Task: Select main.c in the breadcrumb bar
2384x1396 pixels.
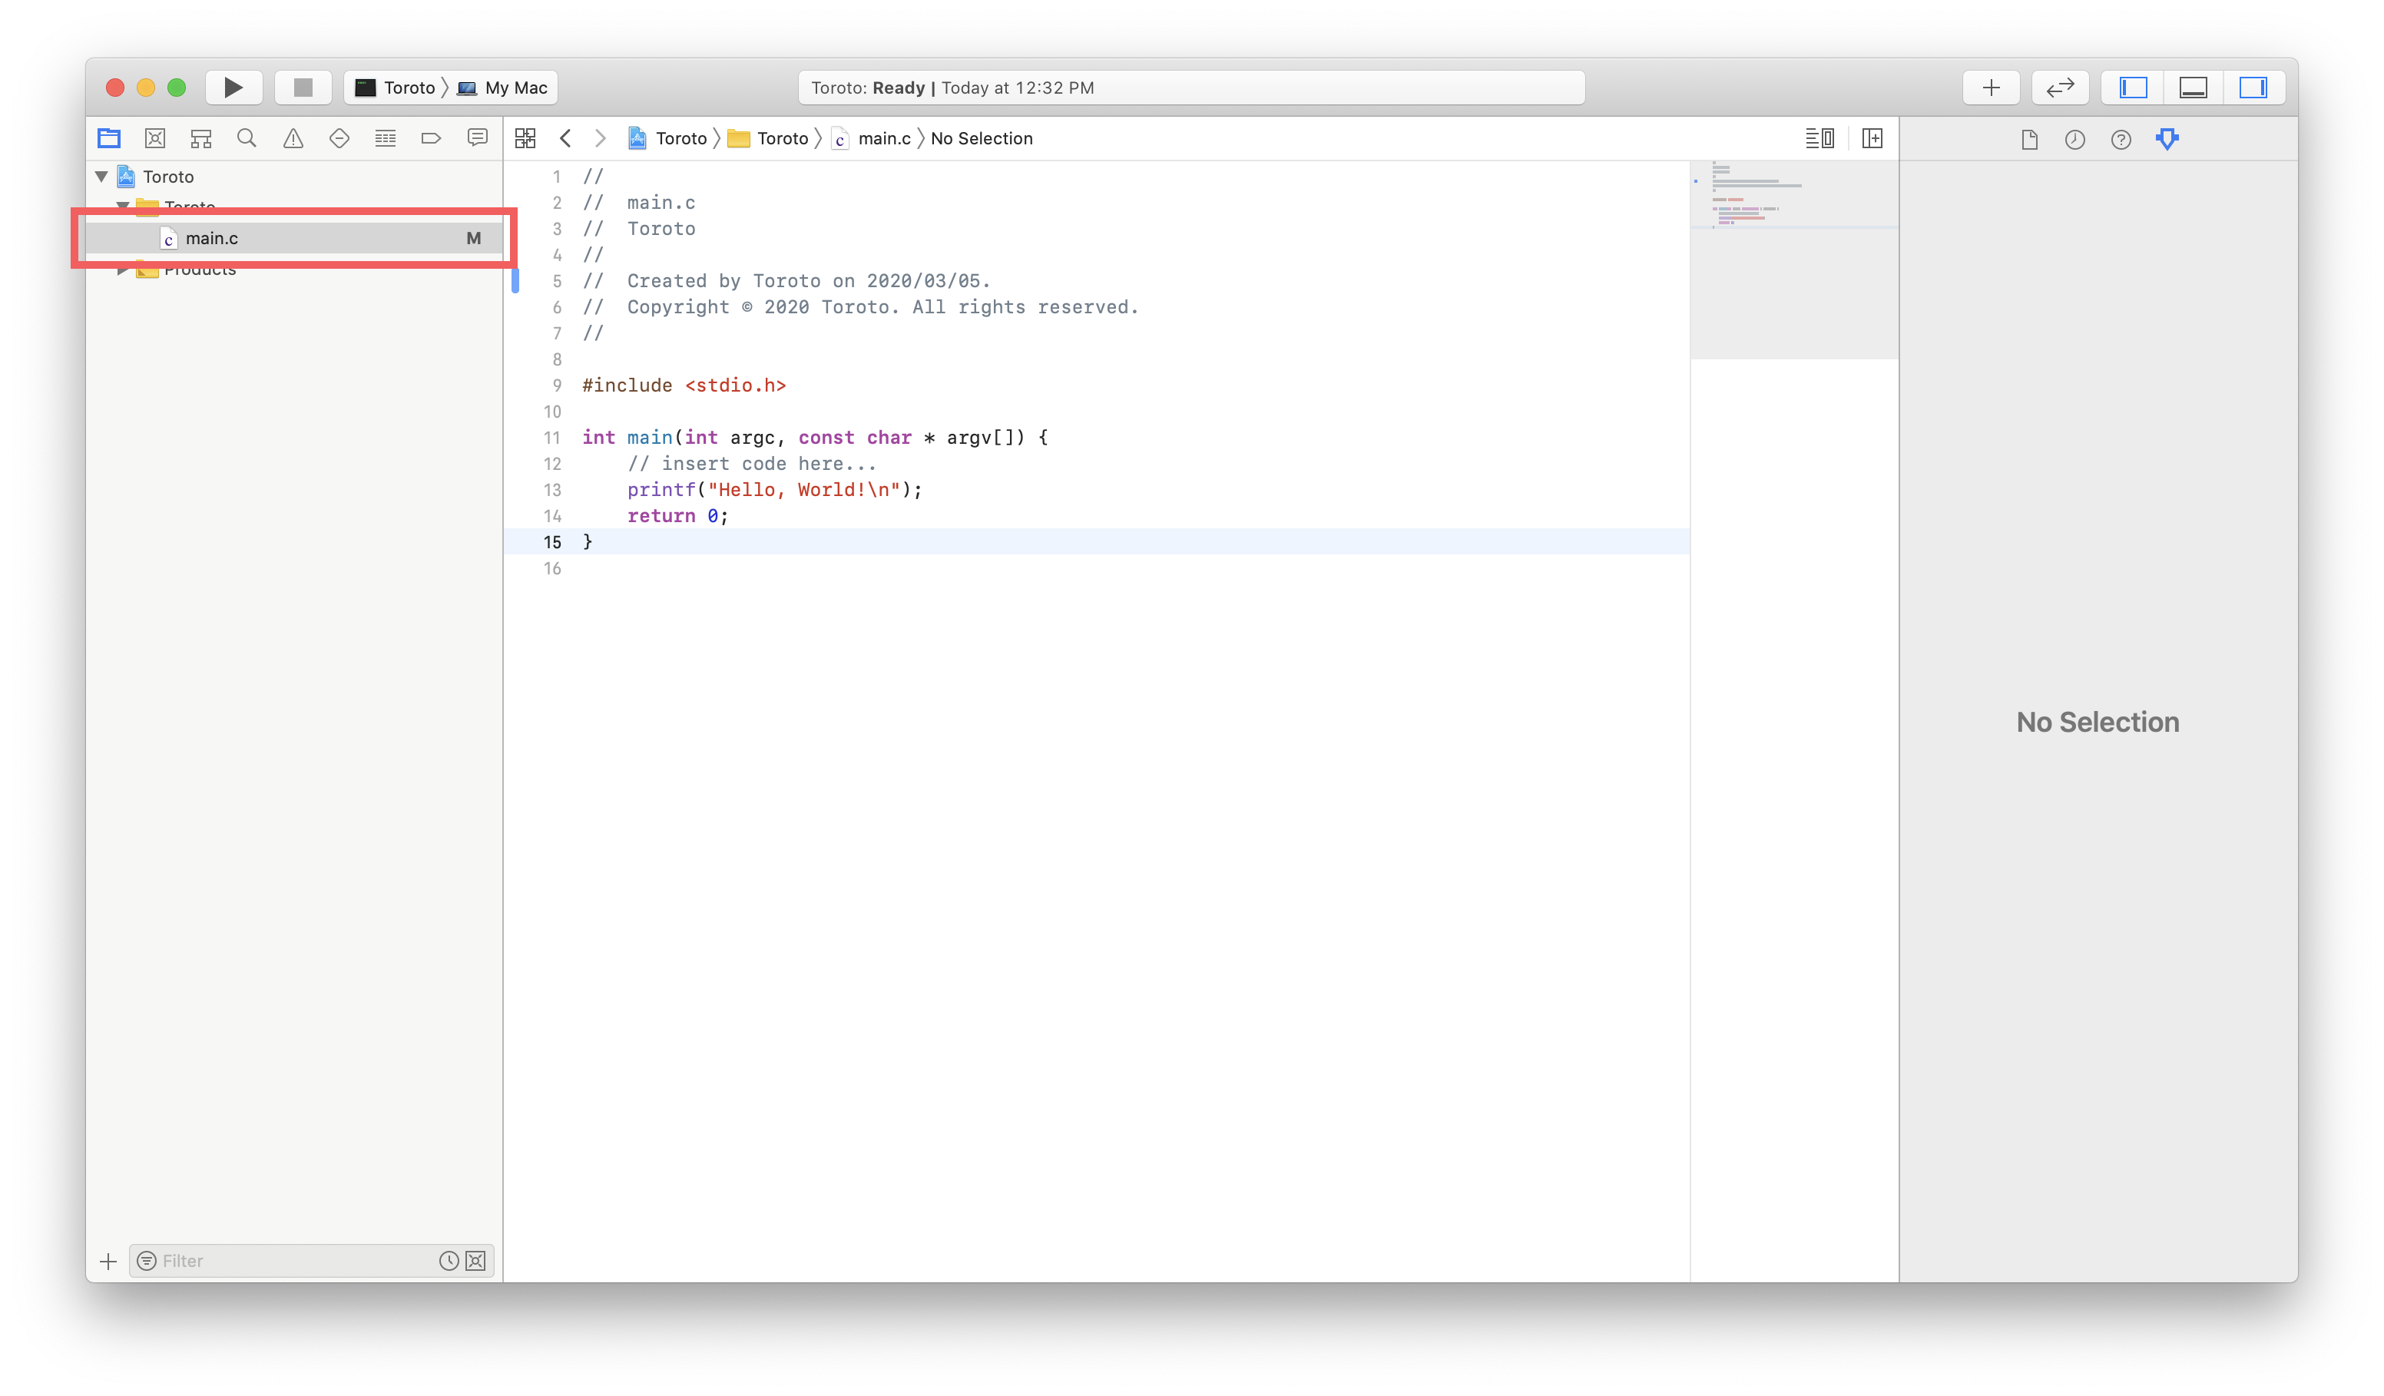Action: (883, 139)
